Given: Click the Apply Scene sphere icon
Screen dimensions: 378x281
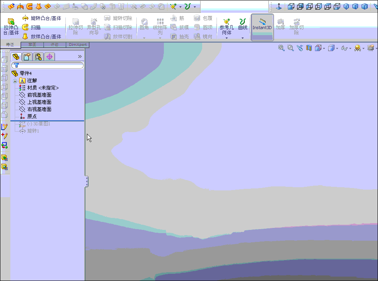Looking at the screenshot, I should point(358,48).
